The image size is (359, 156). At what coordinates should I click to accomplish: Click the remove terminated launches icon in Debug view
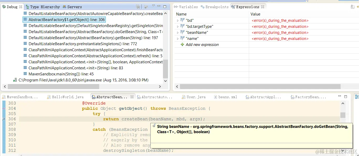(x=138, y=7)
